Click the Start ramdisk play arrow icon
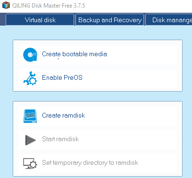The width and height of the screenshot is (192, 178). [31, 140]
